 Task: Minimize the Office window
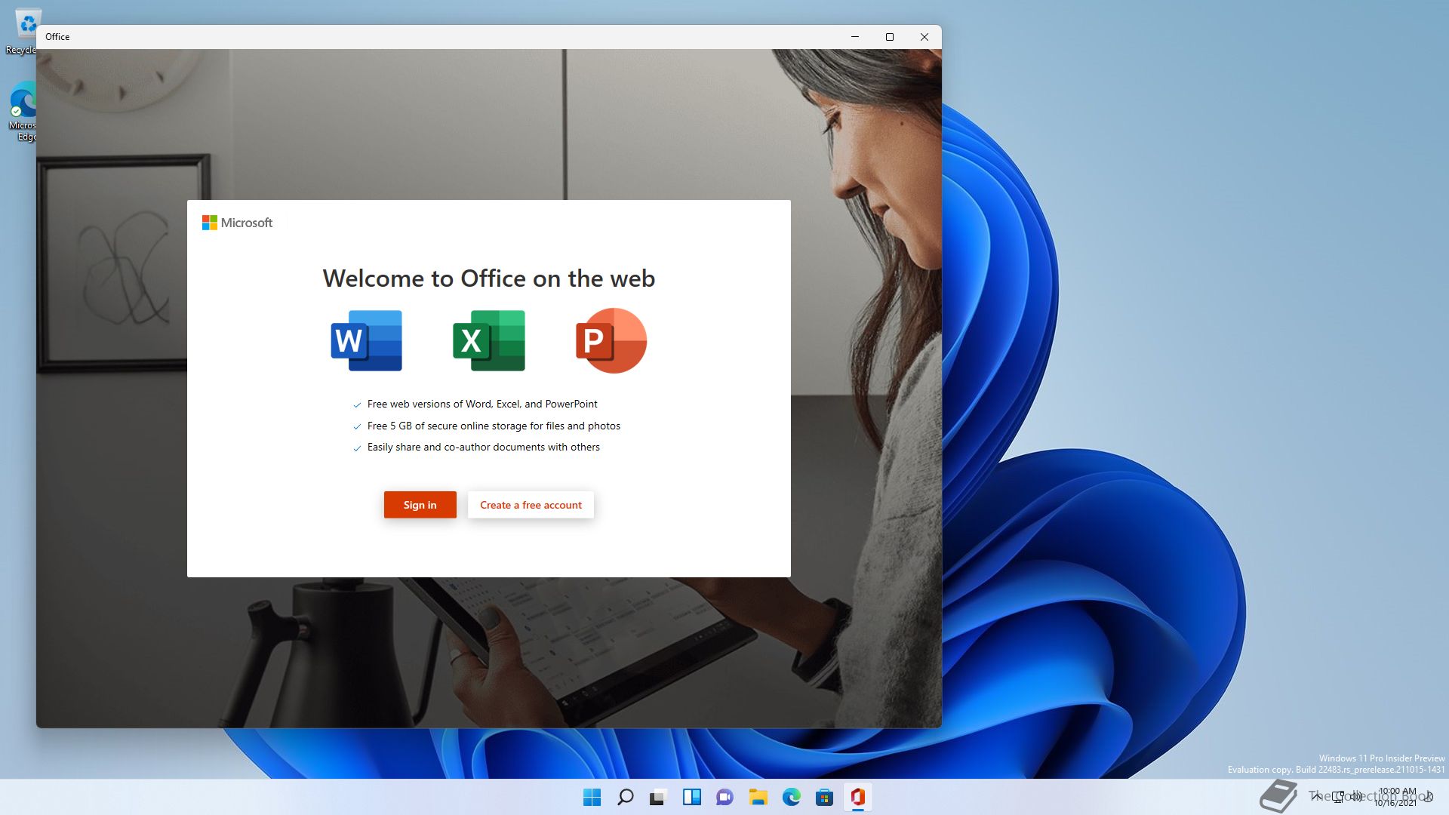pyautogui.click(x=855, y=37)
